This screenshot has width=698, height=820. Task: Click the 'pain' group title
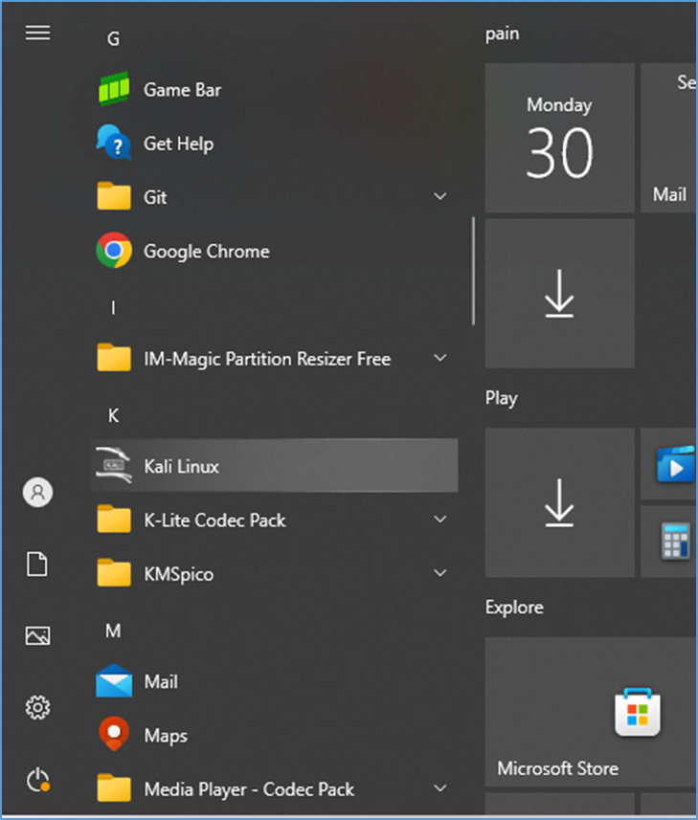pos(502,34)
